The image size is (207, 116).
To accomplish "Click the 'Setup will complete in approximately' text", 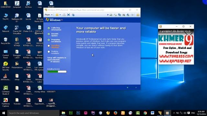I will (57, 59).
